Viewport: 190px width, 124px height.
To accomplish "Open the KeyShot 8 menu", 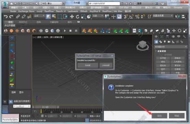I will point(95,11).
